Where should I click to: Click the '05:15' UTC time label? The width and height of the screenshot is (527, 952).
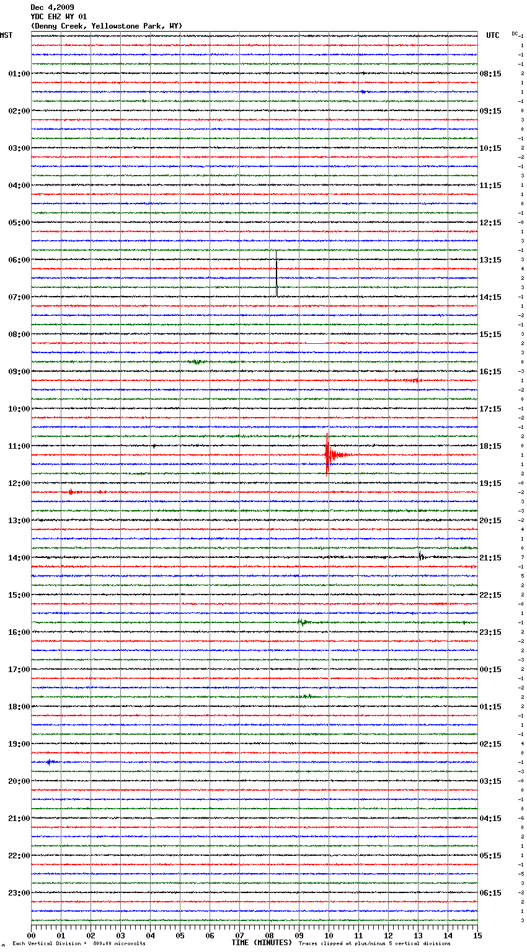click(x=490, y=856)
